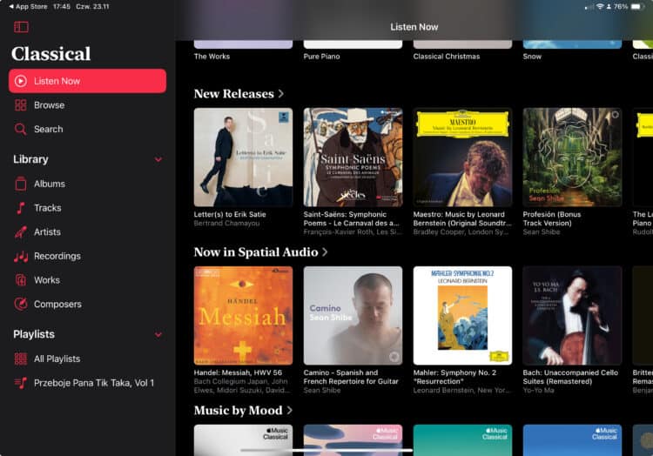
Task: Tap Back to App Store arrow
Action: pos(11,7)
